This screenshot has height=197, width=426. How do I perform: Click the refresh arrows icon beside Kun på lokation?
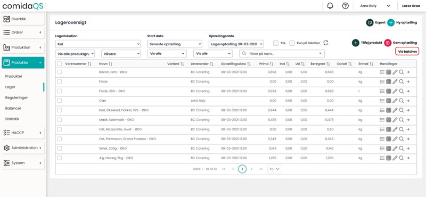[326, 43]
